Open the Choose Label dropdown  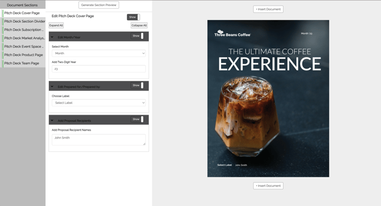tap(99, 103)
